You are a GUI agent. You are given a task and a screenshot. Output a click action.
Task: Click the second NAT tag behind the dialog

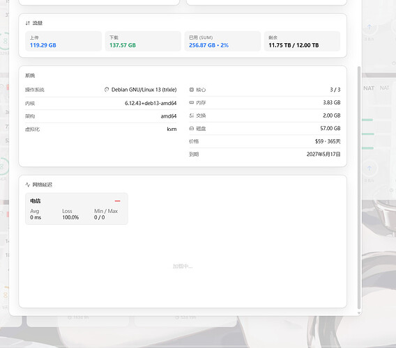tap(384, 88)
